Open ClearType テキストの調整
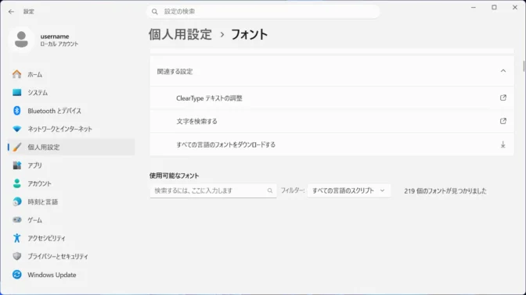 pos(332,98)
